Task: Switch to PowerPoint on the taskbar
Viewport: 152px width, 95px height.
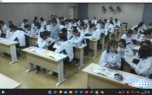Action: (86, 92)
